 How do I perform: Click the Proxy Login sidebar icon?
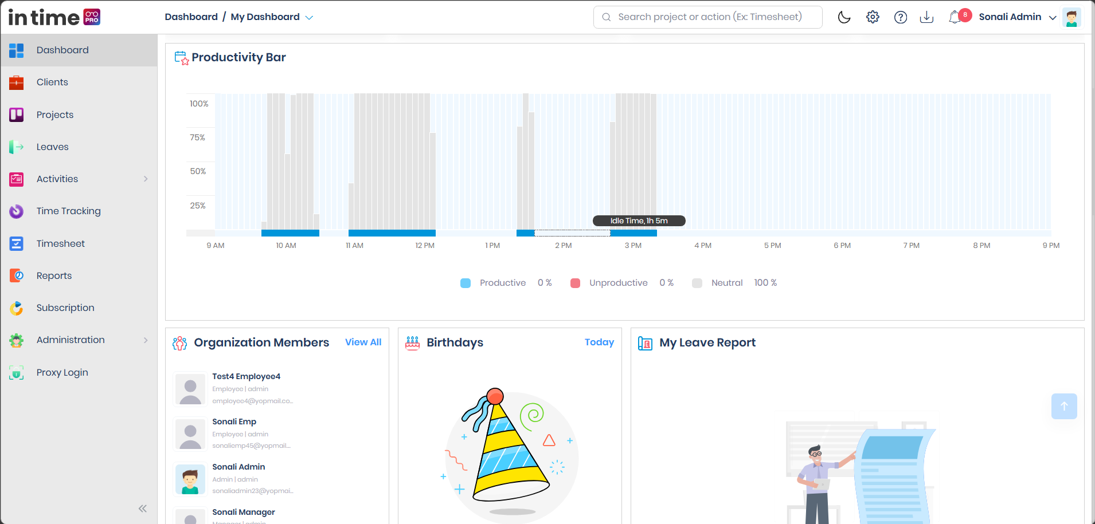pos(17,373)
